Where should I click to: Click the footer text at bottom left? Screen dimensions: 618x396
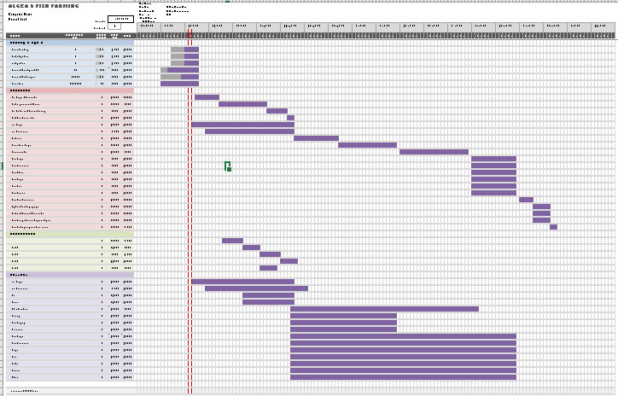(24, 391)
